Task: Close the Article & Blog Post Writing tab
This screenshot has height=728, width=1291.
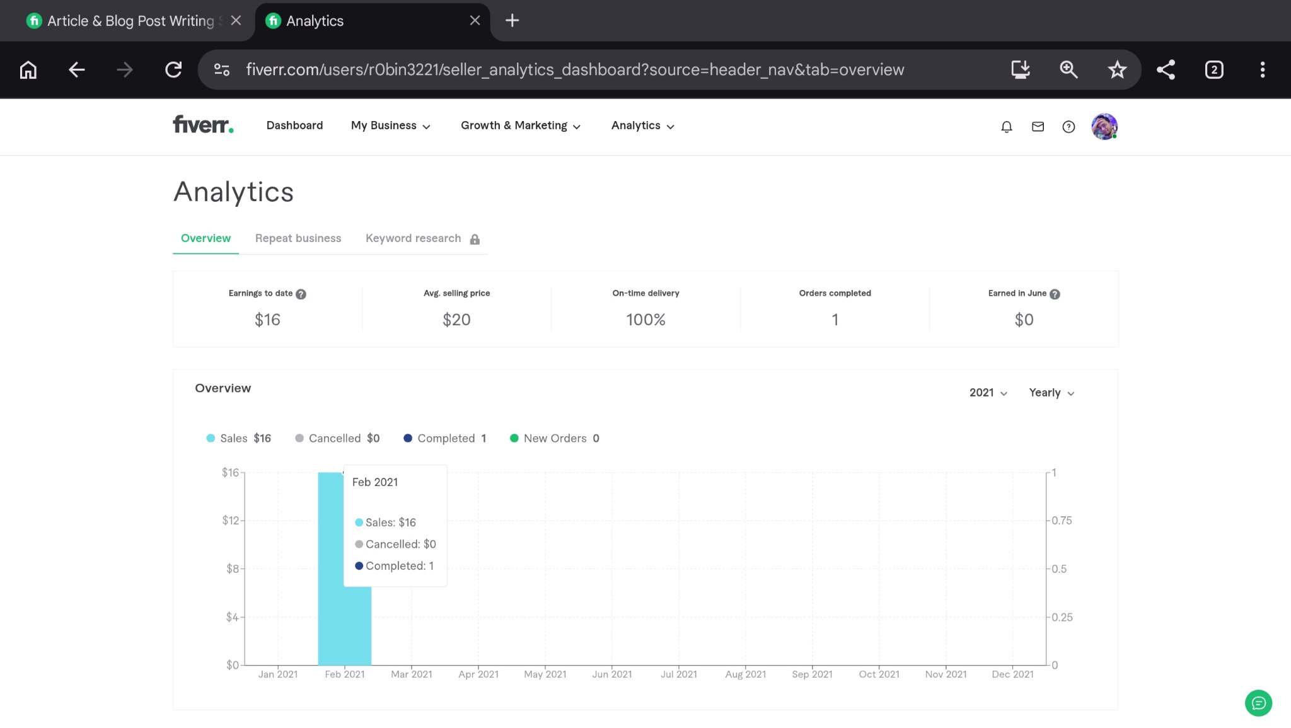Action: 236,21
